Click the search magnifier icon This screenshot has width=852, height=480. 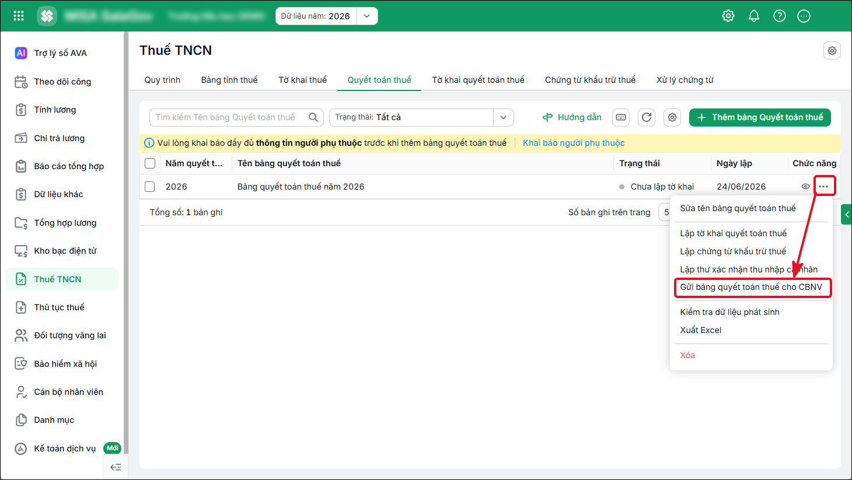point(313,117)
